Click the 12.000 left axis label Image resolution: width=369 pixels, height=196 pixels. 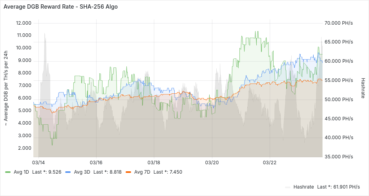click(x=24, y=23)
